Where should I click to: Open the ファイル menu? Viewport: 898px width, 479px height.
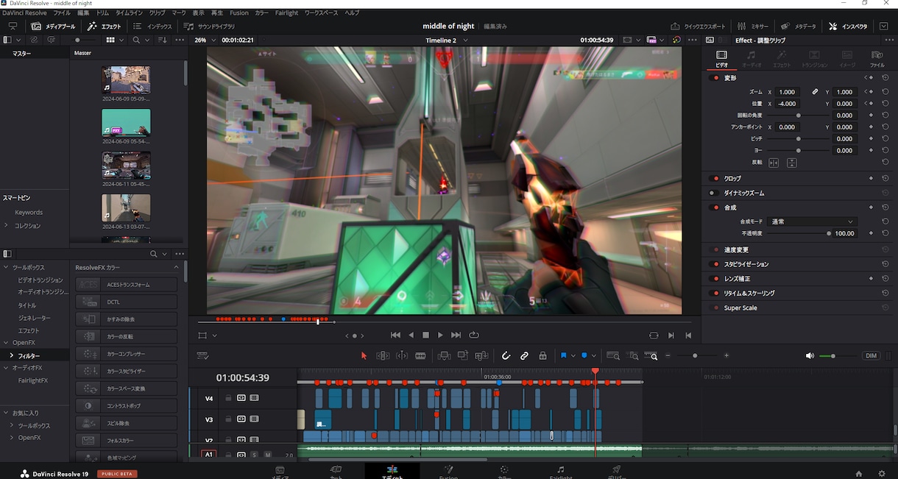coord(63,13)
